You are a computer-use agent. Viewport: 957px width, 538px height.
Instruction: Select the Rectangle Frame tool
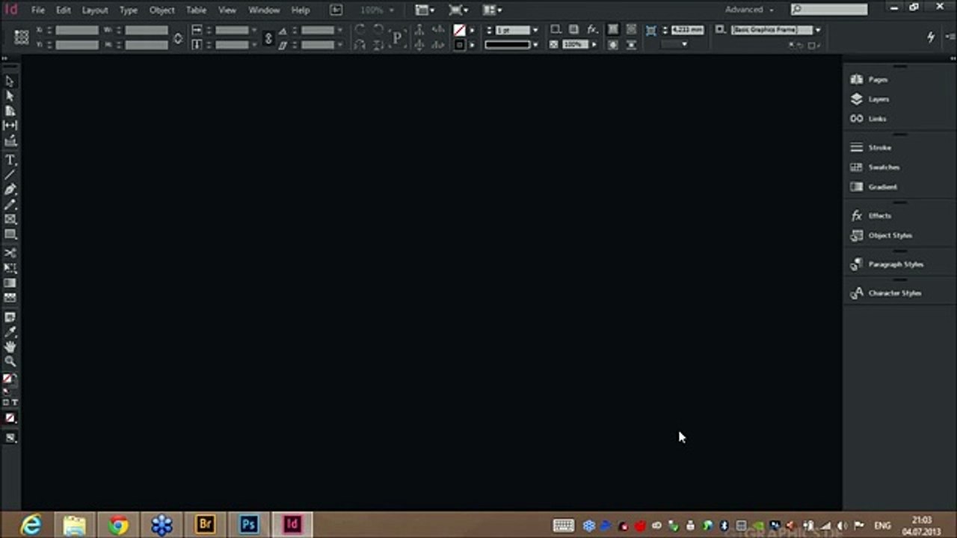(x=10, y=219)
